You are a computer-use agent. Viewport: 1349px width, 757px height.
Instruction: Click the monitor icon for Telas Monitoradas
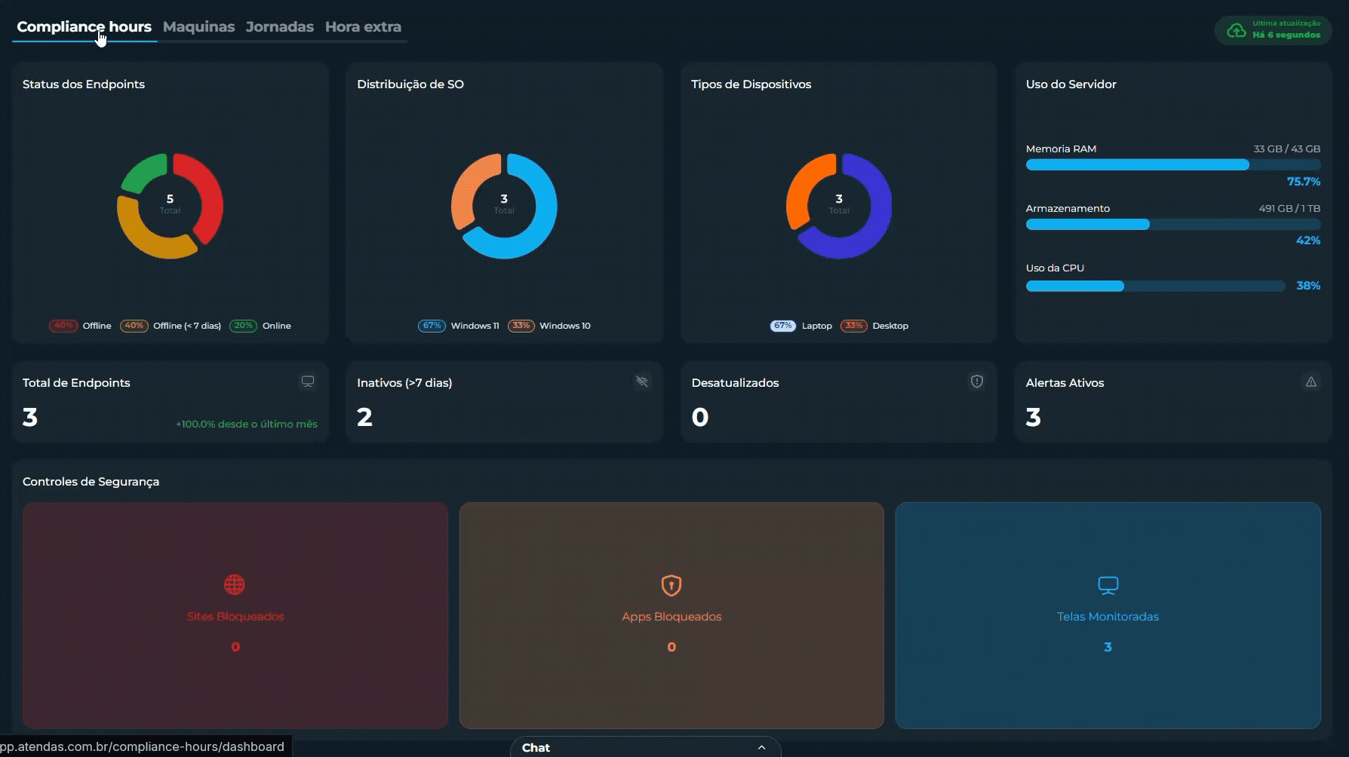[x=1108, y=585]
